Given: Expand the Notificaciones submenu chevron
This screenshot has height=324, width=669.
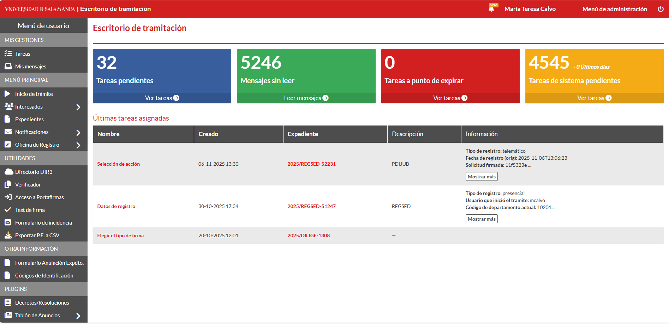Looking at the screenshot, I should [x=78, y=132].
